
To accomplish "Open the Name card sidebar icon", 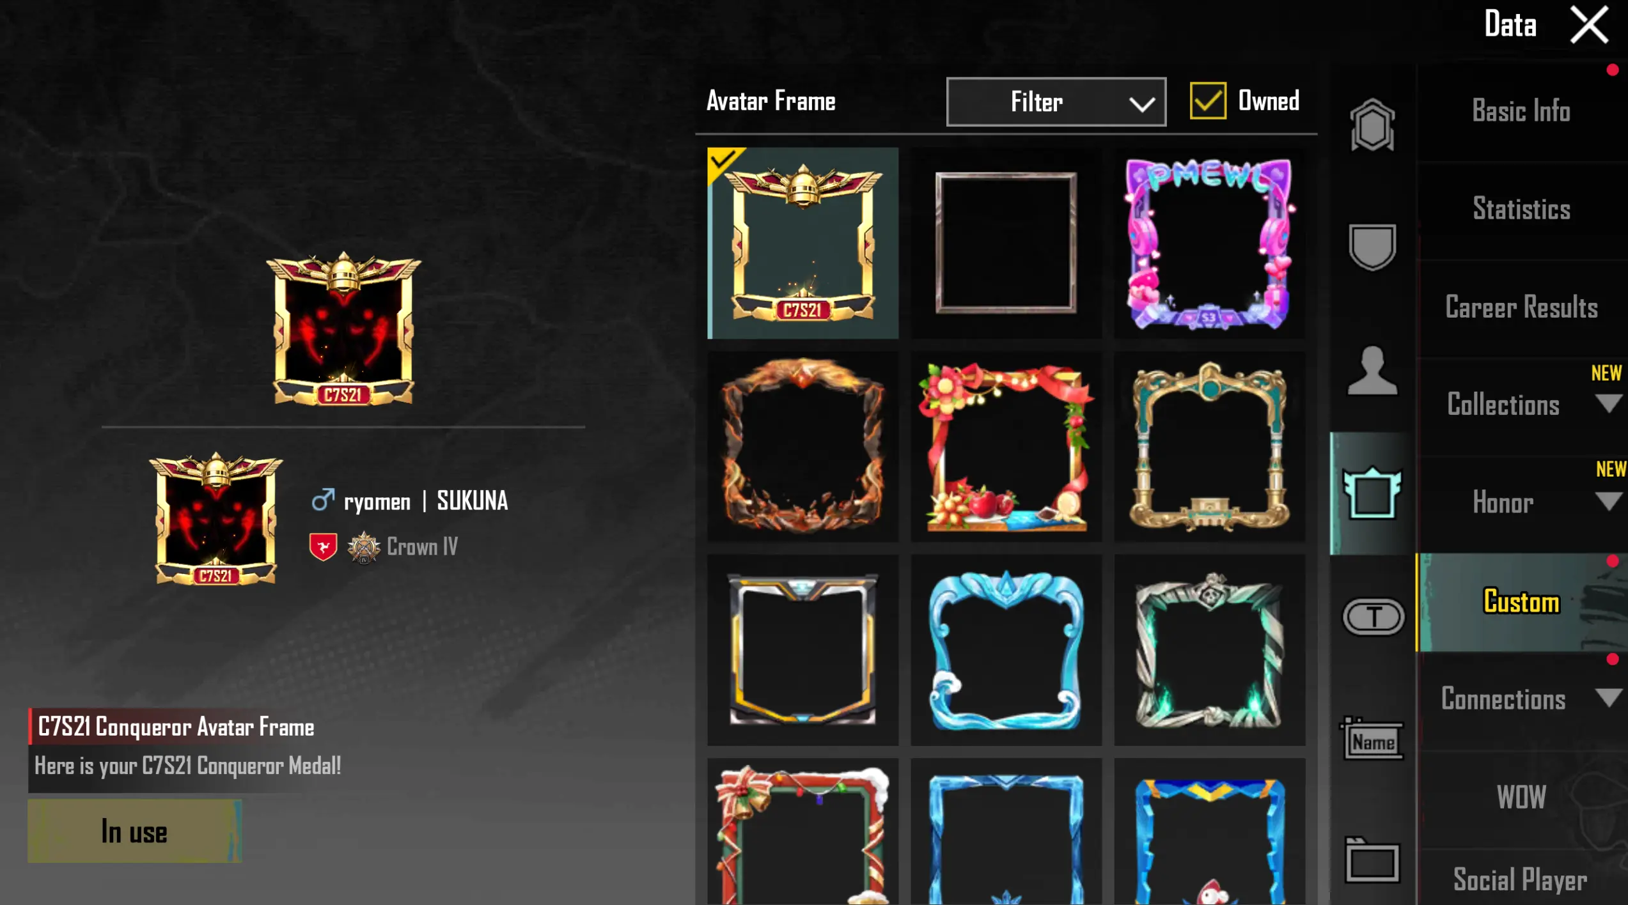I will (x=1372, y=738).
